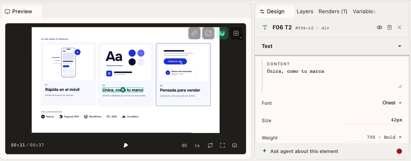The height and width of the screenshot is (161, 411).
Task: Switch to the Layers tab
Action: tap(305, 11)
